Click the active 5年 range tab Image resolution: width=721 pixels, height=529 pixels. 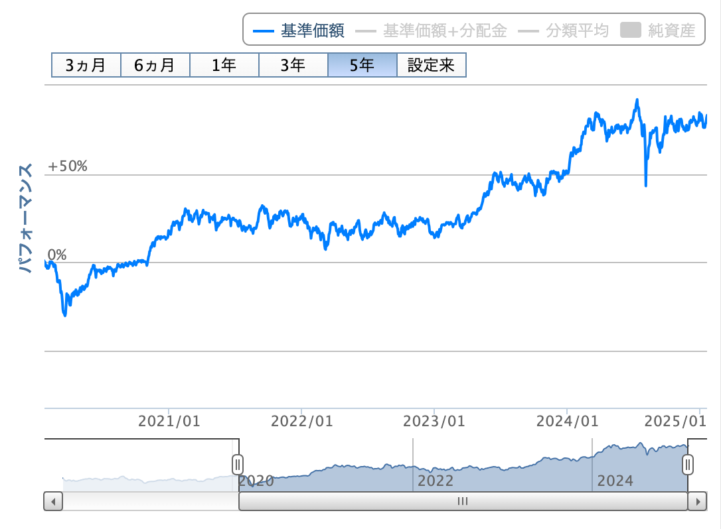362,66
